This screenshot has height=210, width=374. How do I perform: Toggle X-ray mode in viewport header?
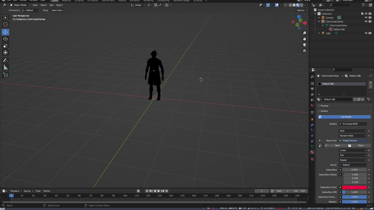285,5
